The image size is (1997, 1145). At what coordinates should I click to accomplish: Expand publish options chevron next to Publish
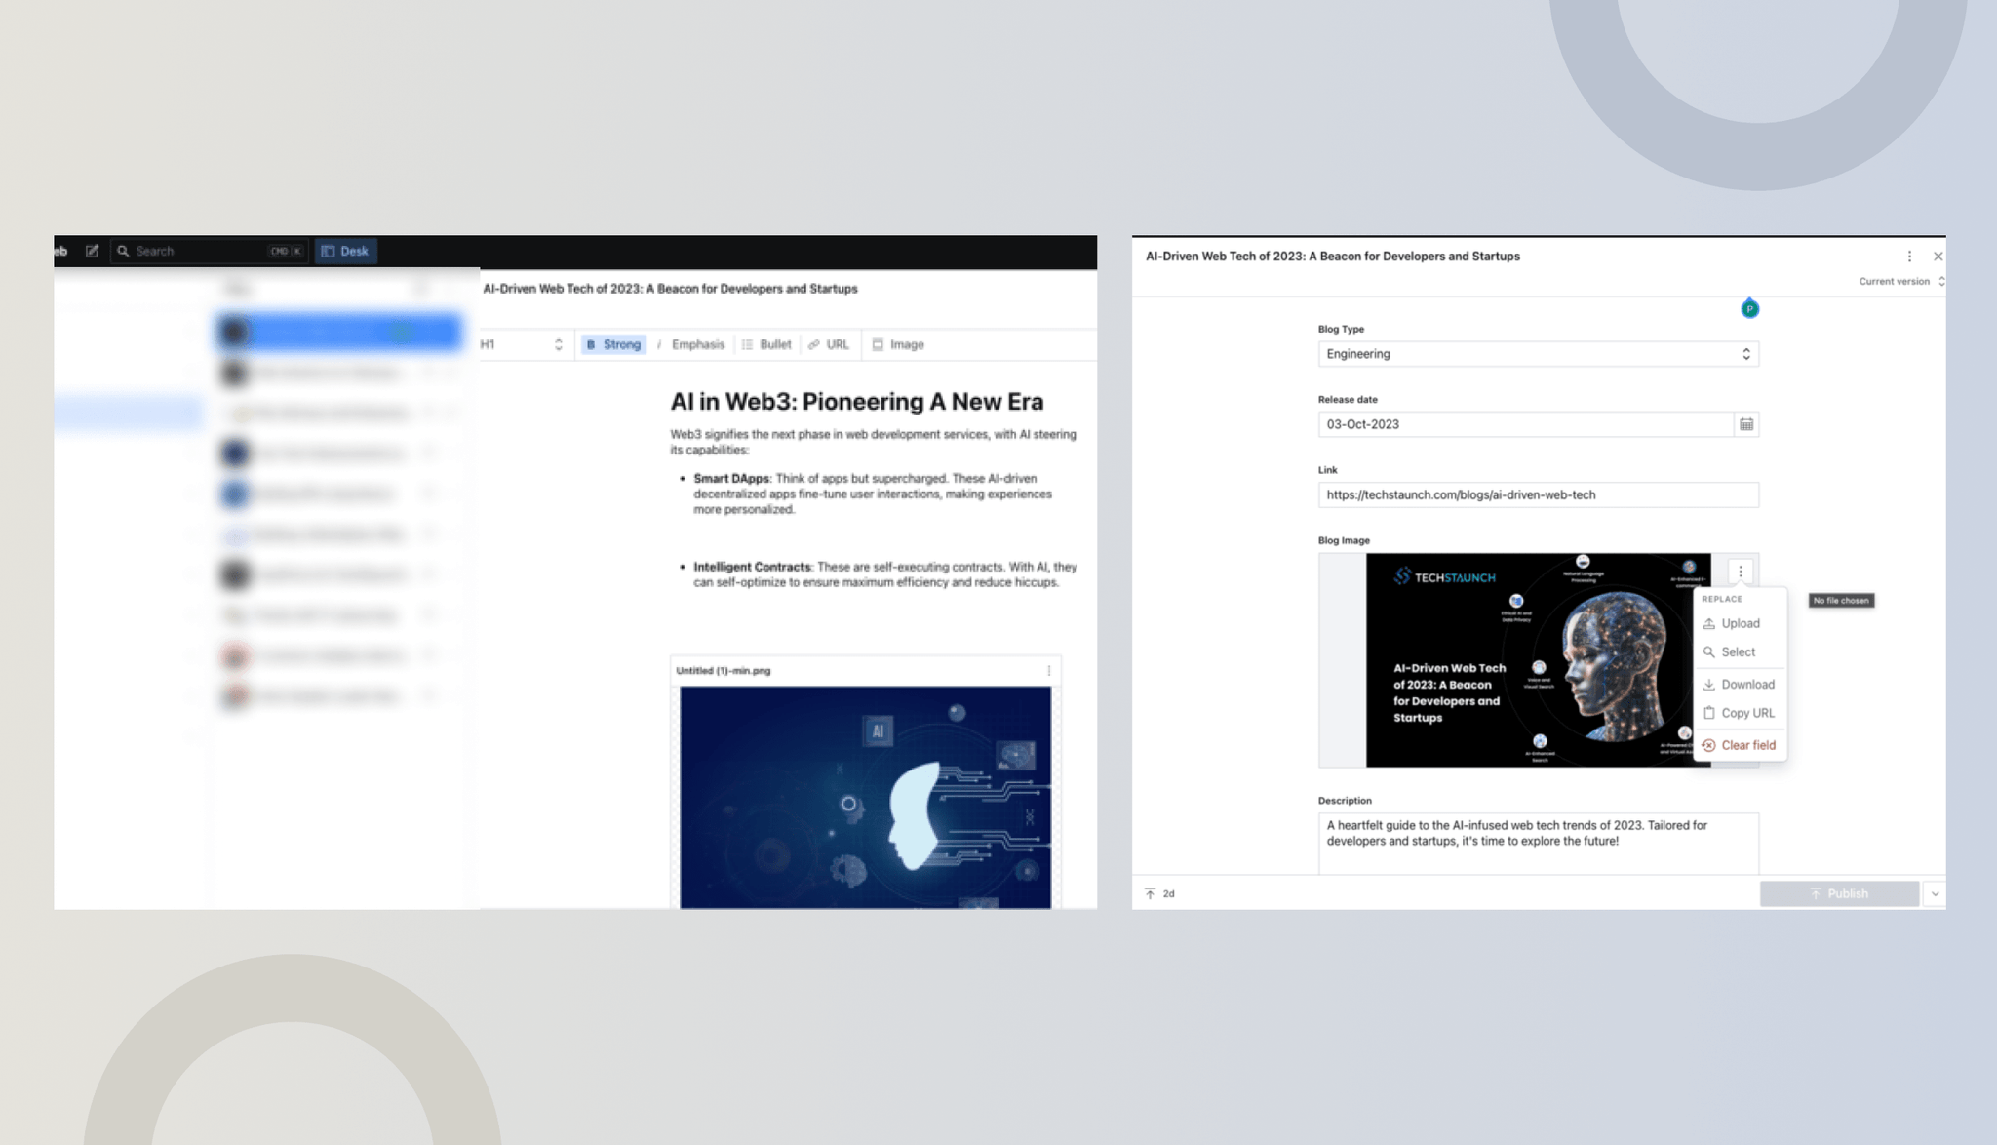click(1935, 893)
